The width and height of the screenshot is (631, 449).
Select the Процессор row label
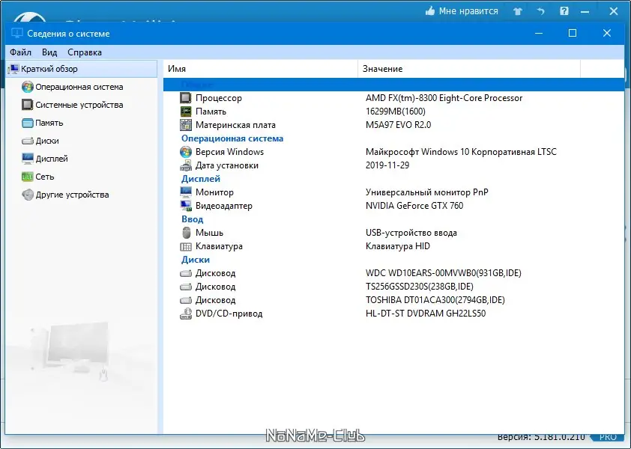pyautogui.click(x=219, y=98)
